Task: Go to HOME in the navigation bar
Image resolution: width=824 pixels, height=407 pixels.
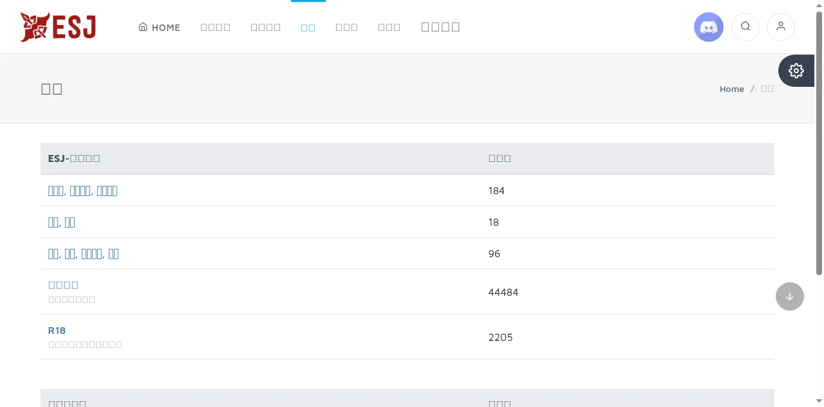Action: pyautogui.click(x=160, y=27)
